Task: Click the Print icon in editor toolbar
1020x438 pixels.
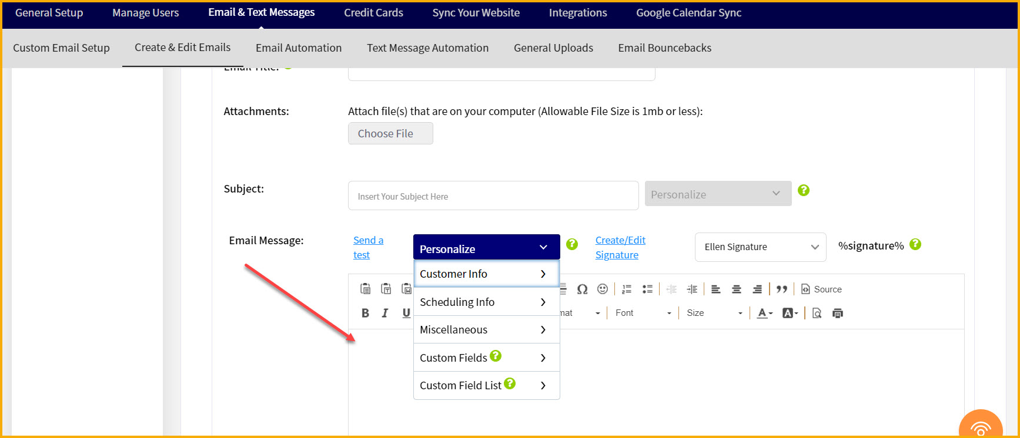Action: coord(838,313)
